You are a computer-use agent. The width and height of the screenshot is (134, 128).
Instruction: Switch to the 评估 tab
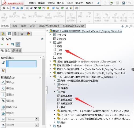tap(32, 26)
